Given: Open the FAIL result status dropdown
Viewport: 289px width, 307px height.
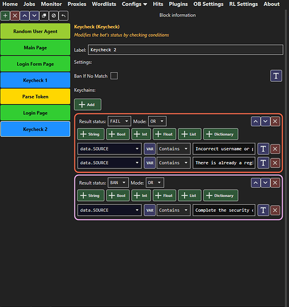Looking at the screenshot, I should pos(119,121).
